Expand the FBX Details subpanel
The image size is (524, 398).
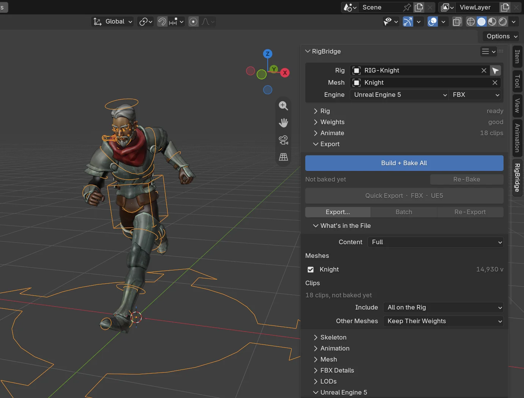click(x=333, y=371)
